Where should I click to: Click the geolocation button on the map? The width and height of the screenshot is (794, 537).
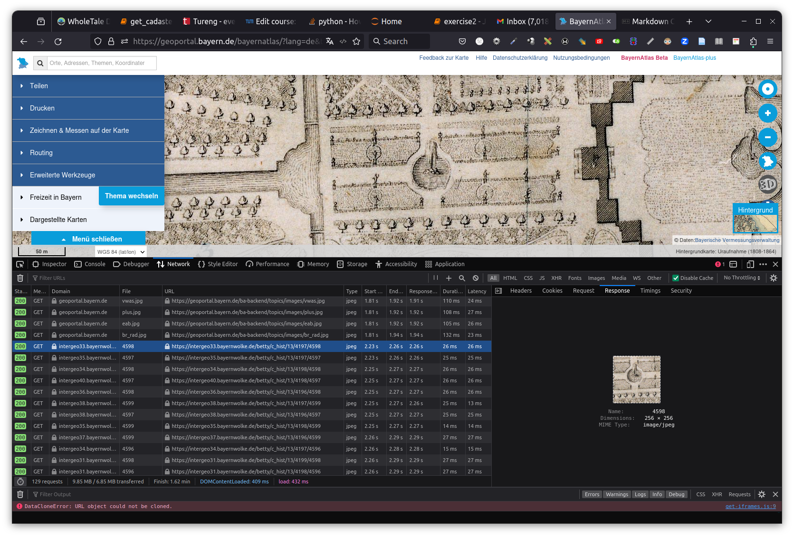pos(767,89)
